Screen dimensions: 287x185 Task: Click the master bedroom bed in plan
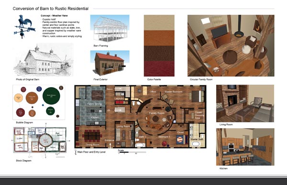(198, 96)
